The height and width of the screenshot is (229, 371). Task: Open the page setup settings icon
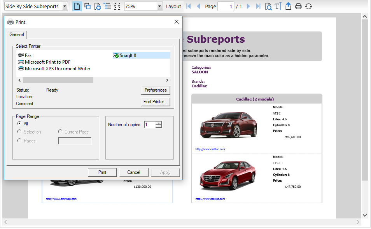click(x=98, y=6)
